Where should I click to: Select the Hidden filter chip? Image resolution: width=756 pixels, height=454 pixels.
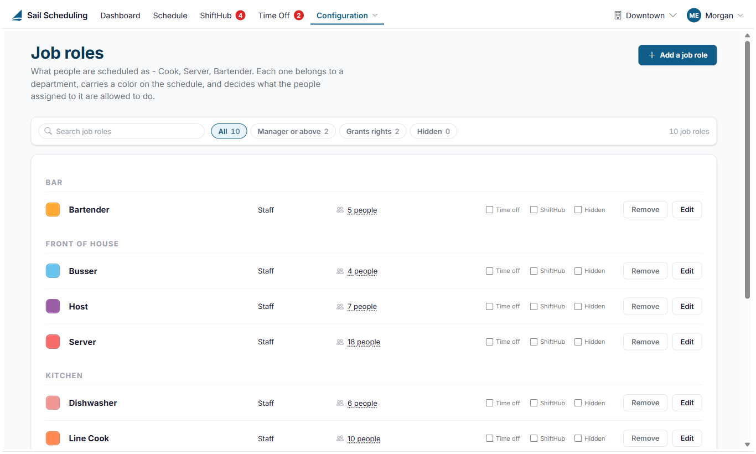pyautogui.click(x=433, y=131)
